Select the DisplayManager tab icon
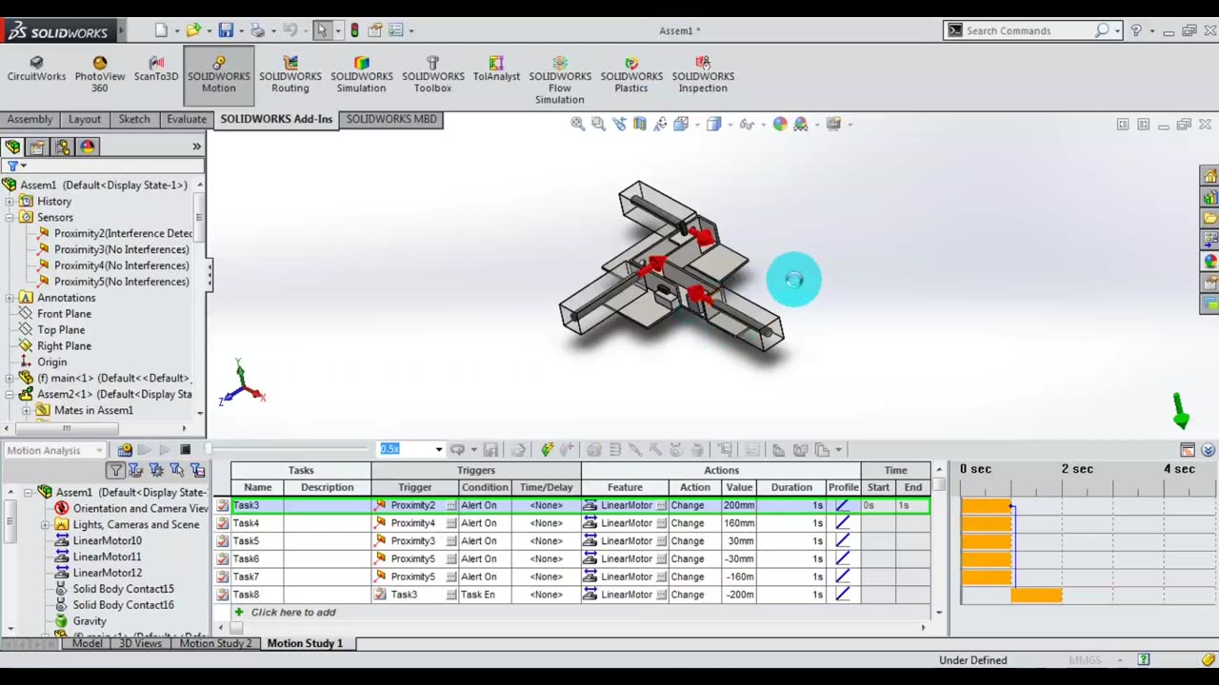Screen dimensions: 1219x685 (x=88, y=147)
